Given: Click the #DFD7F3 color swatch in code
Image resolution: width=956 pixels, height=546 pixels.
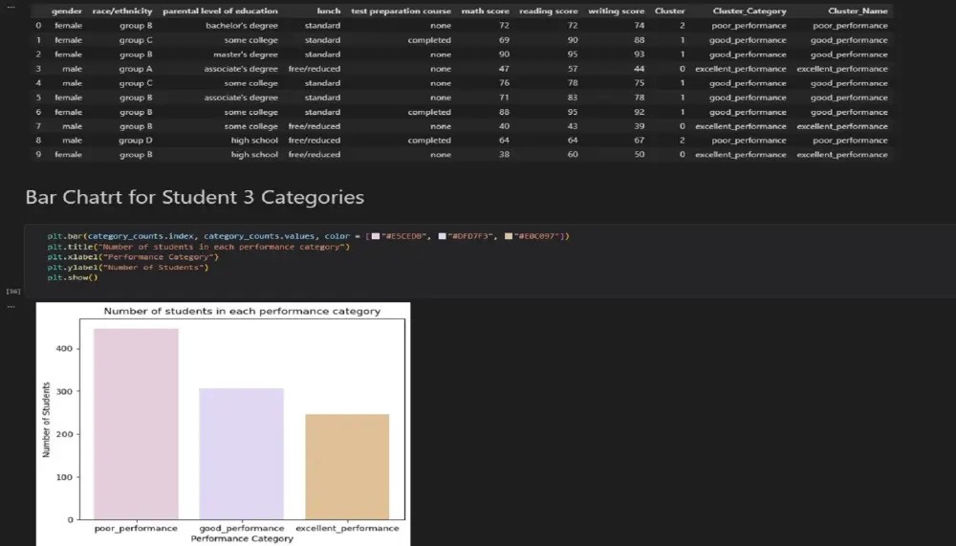Looking at the screenshot, I should [x=442, y=236].
